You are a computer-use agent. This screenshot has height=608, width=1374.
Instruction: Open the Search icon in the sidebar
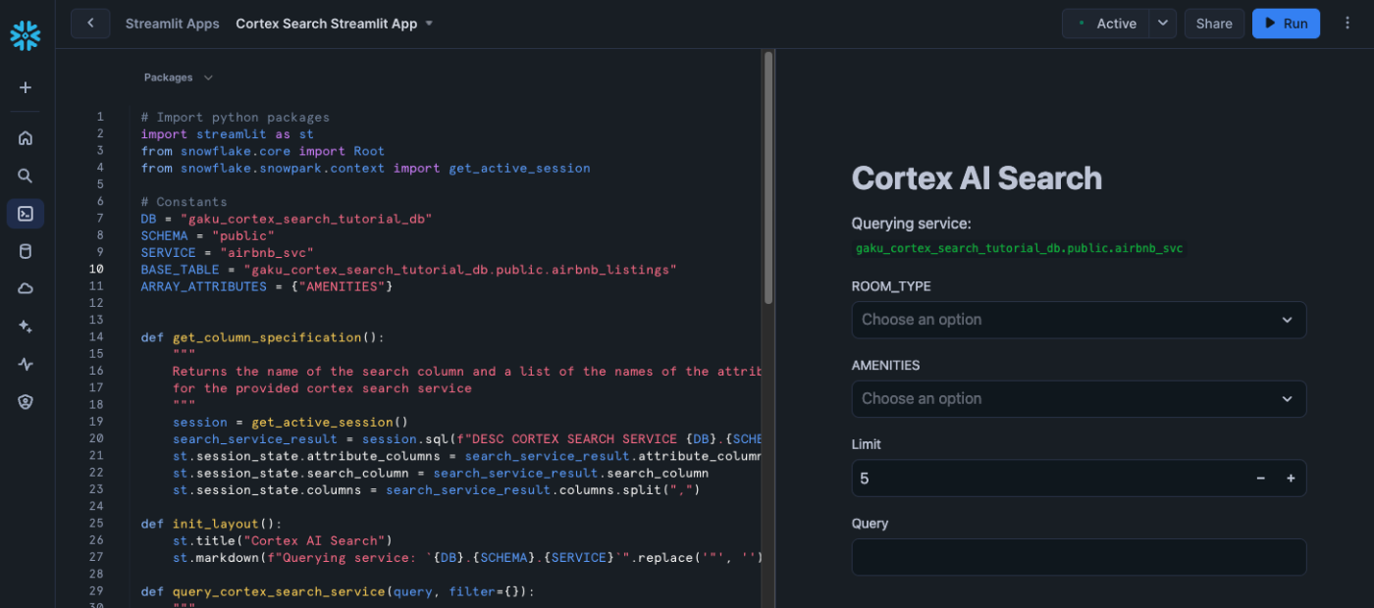[x=26, y=176]
